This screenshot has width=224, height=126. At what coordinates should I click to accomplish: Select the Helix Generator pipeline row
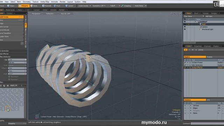click(x=204, y=65)
